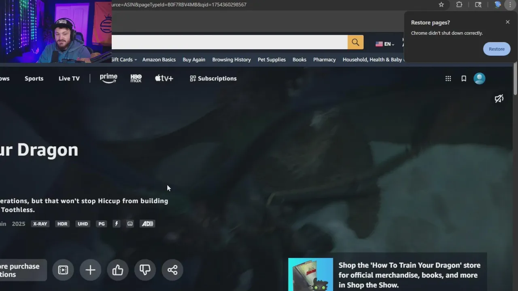518x291 pixels.
Task: Visit the Pharmacy link
Action: (325, 59)
